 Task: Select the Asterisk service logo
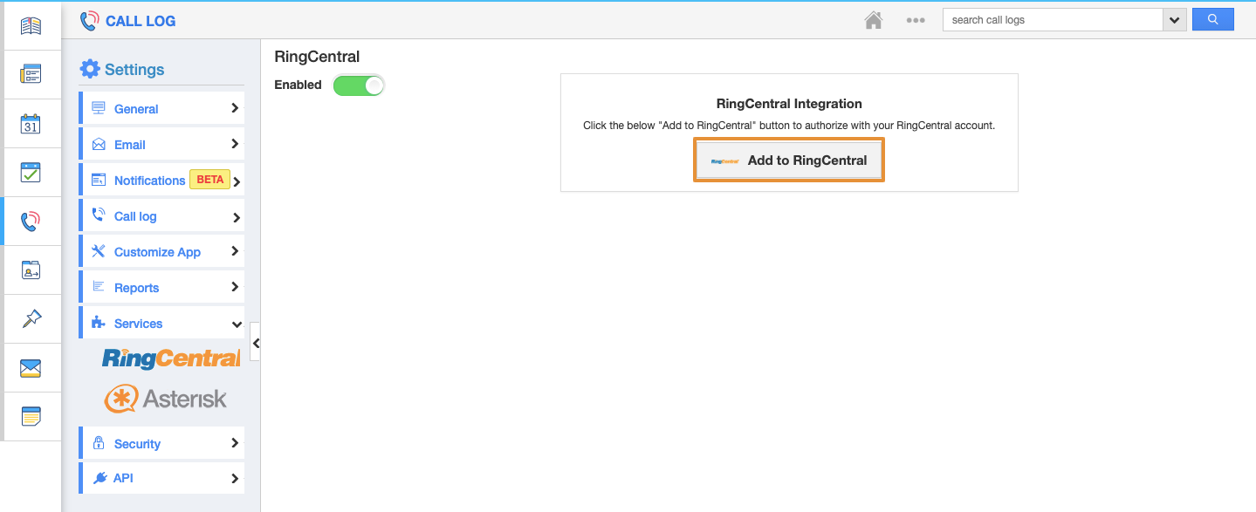click(x=166, y=399)
